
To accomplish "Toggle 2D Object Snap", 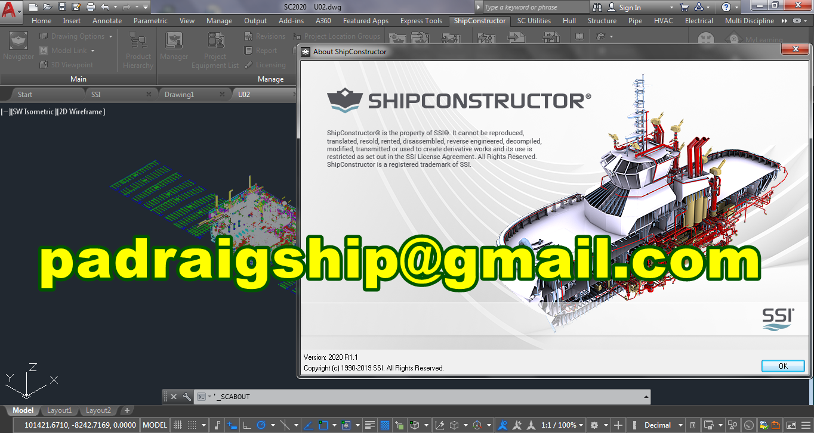I will click(323, 425).
